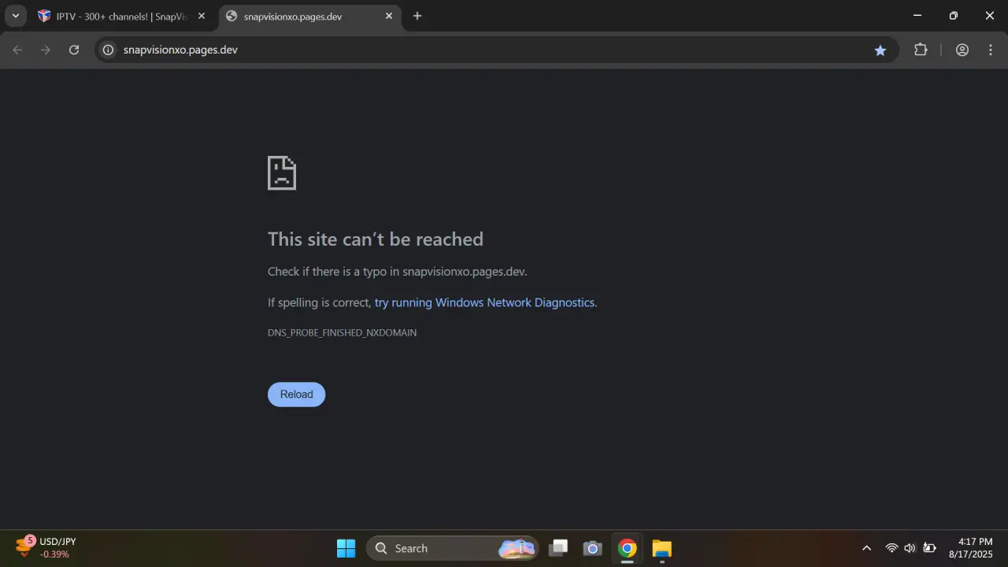Close the snapvisionxo.pages.dev tab

pos(388,16)
